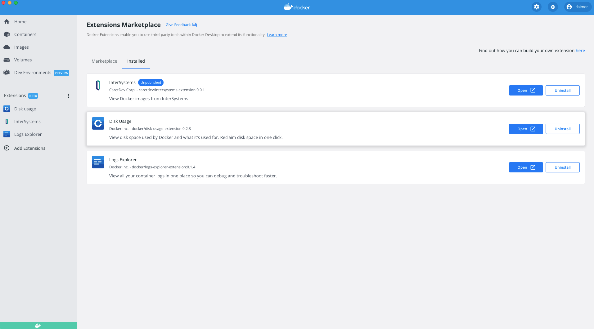Open the Disk Usage extension

pyautogui.click(x=526, y=129)
